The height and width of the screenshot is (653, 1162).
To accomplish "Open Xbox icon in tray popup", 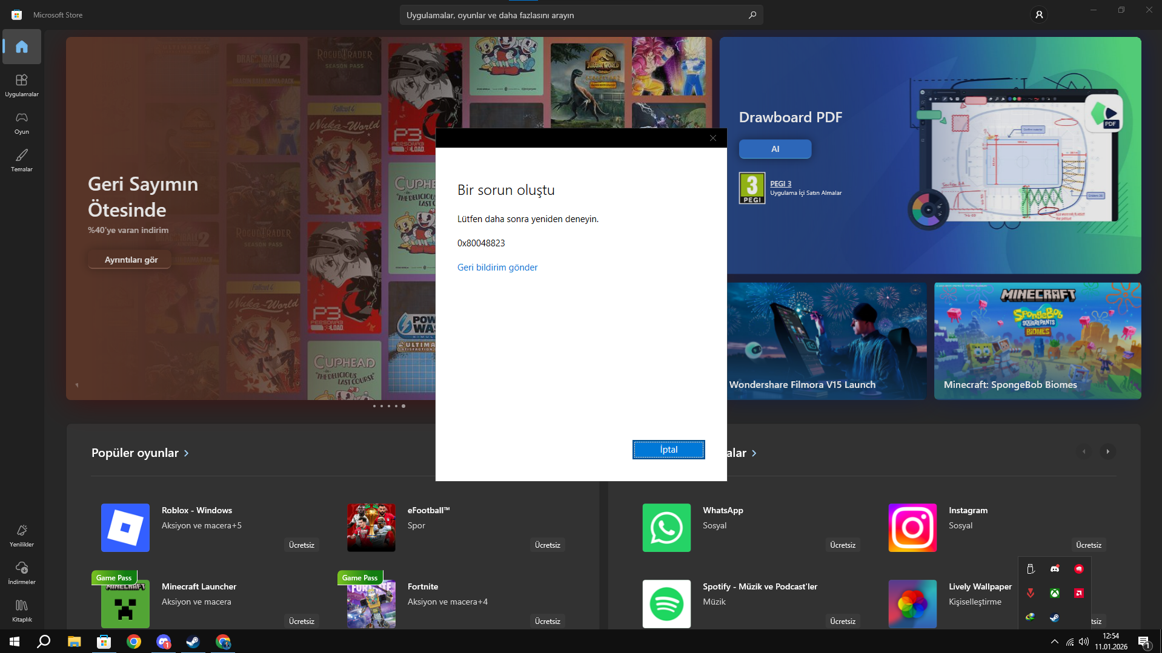I will click(x=1055, y=593).
